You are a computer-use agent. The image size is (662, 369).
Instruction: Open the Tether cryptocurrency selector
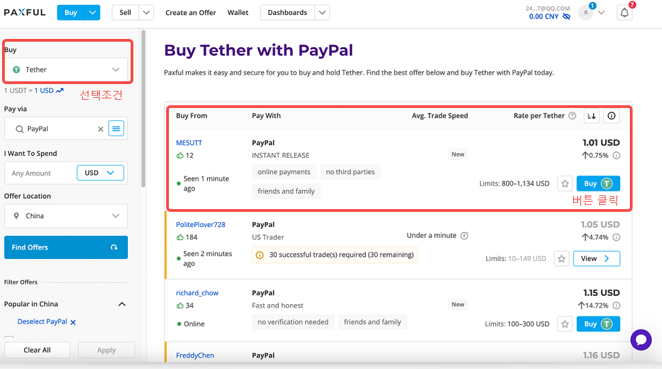[x=66, y=70]
